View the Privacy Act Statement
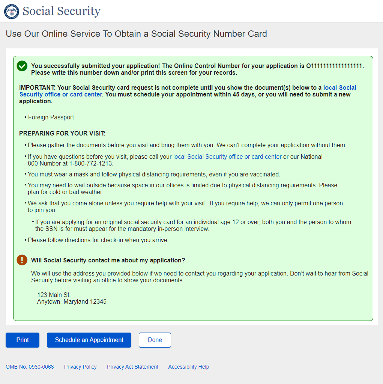Screen dimensions: 383x384 pyautogui.click(x=132, y=367)
